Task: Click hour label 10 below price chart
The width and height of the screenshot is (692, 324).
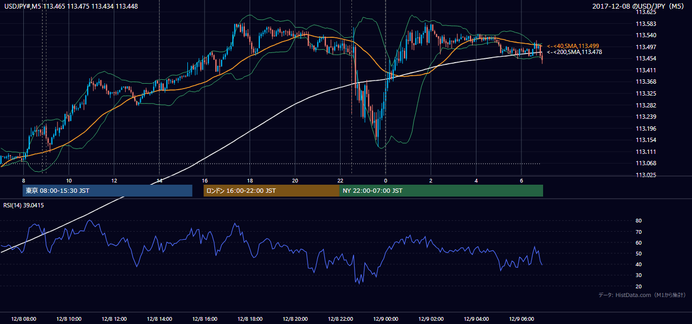Action: click(x=69, y=180)
